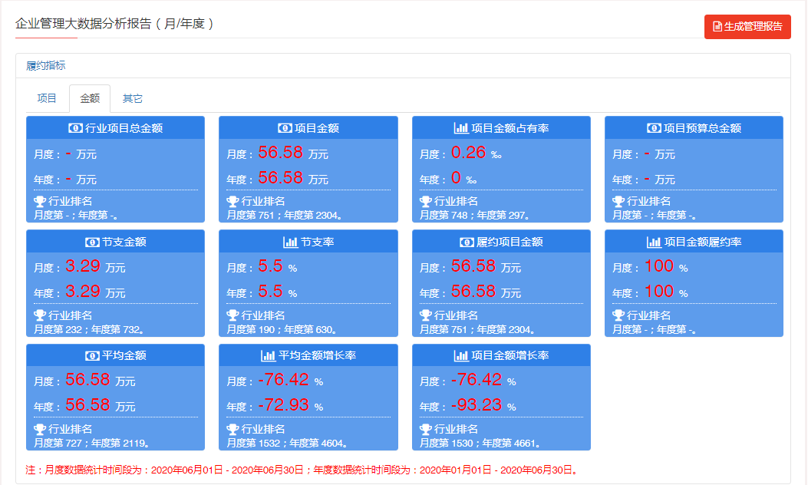Click the money icon beside 平均金额
The image size is (808, 485).
pyautogui.click(x=91, y=355)
